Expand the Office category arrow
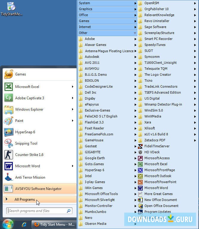 pos(135,15)
